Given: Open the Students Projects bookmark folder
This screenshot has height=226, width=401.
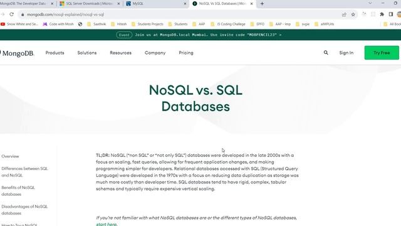Looking at the screenshot, I should 147,24.
